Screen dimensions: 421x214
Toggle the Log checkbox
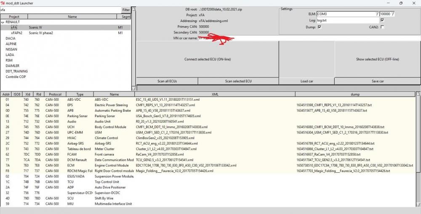382,20
